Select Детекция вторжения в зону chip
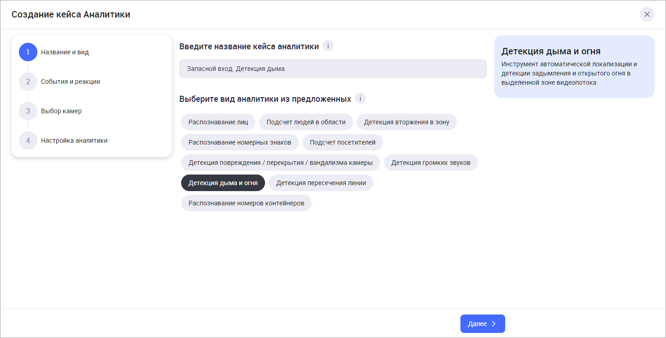Viewport: 666px width, 338px height. (x=406, y=122)
